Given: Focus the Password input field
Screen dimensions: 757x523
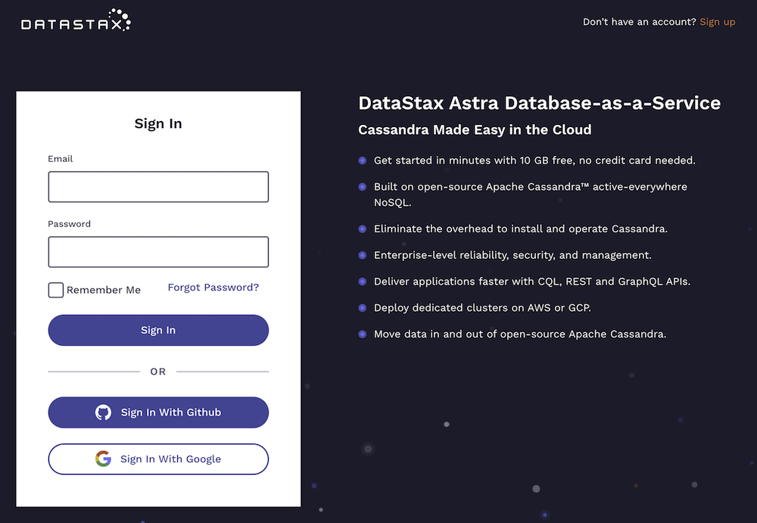Looking at the screenshot, I should (158, 252).
